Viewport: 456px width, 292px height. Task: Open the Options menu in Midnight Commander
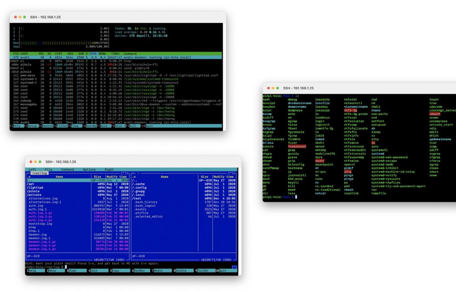(89, 169)
